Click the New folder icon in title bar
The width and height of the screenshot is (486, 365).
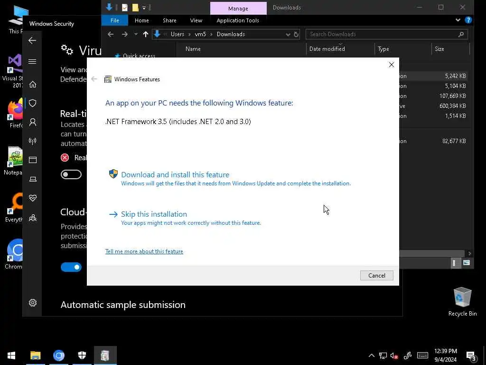point(135,8)
